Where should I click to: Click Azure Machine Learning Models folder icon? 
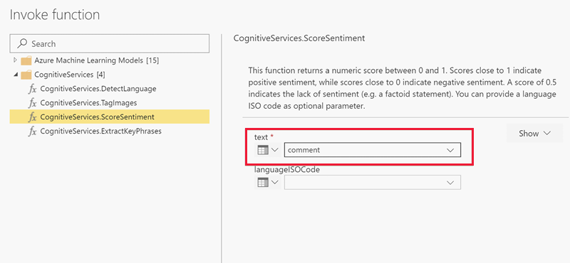[x=26, y=60]
